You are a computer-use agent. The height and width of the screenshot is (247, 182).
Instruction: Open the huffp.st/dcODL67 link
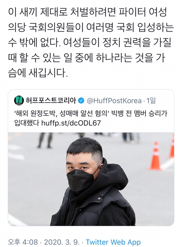tap(71, 123)
